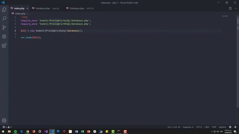Click the active VS Code taskbar icon
The image size is (239, 134).
coord(52,131)
